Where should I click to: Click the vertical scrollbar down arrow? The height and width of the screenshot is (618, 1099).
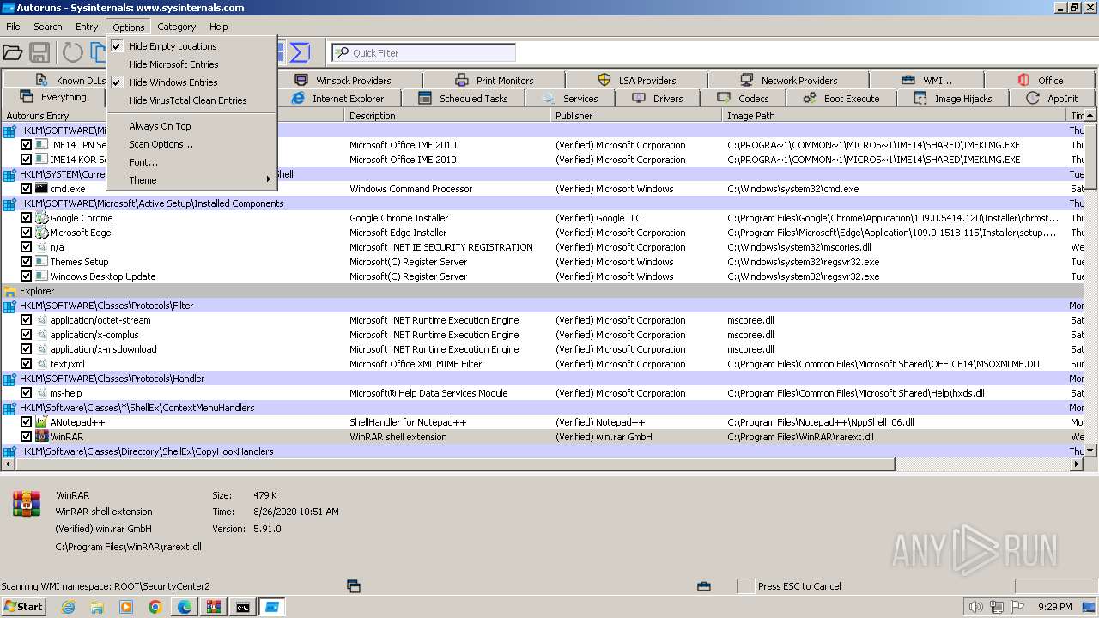1090,451
